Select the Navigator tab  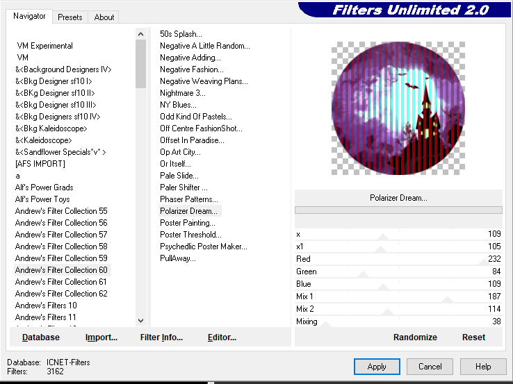click(x=29, y=16)
